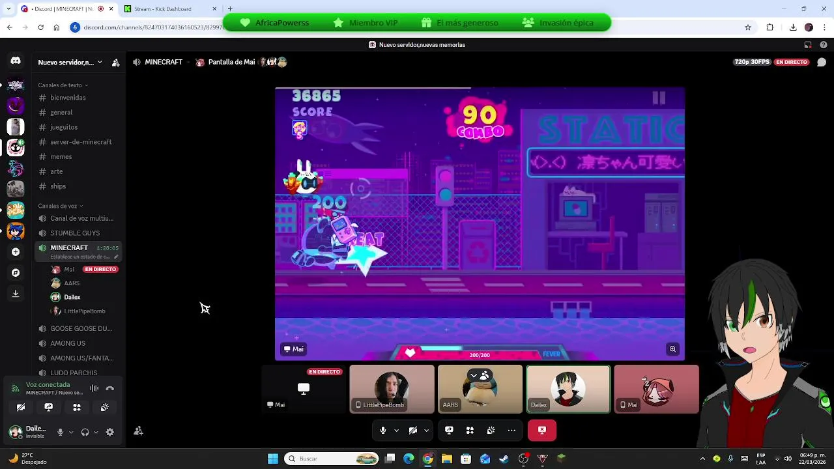Image resolution: width=834 pixels, height=469 pixels.
Task: Mute microphone in the user panel
Action: pyautogui.click(x=61, y=432)
